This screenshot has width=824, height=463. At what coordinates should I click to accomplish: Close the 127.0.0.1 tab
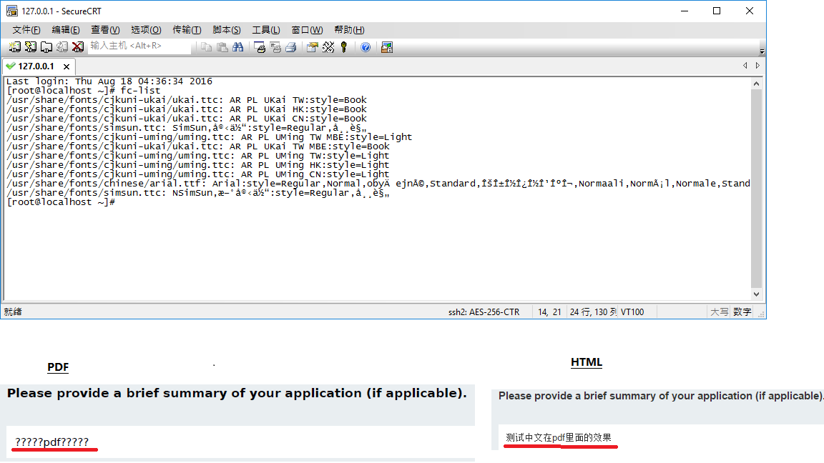tap(66, 66)
